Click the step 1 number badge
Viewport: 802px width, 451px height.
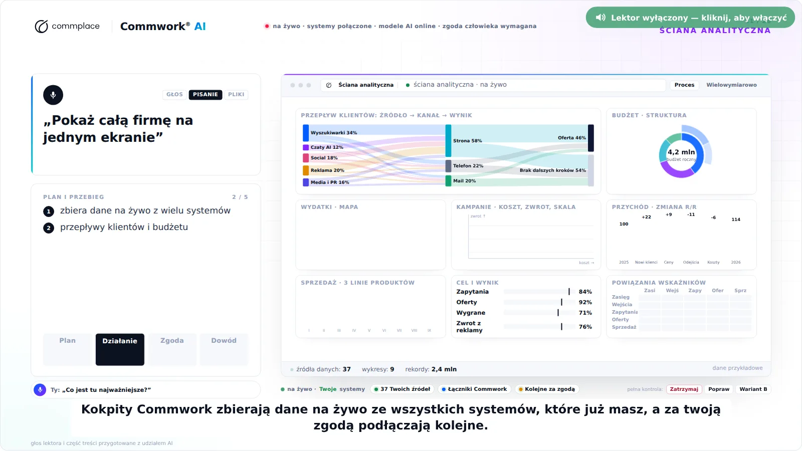[x=49, y=211]
